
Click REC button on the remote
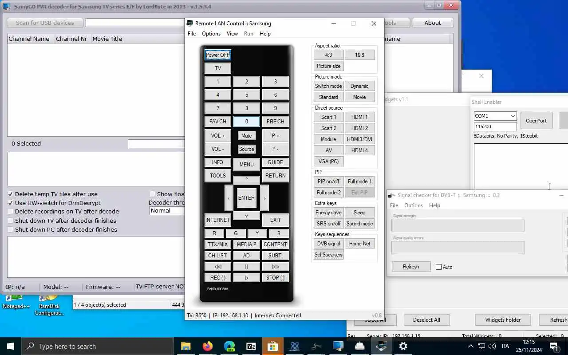(218, 278)
